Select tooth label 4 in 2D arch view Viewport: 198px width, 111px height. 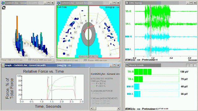pyautogui.click(x=105, y=38)
